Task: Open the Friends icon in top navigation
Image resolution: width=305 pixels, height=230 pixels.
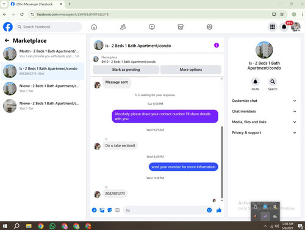Action: 123,27
